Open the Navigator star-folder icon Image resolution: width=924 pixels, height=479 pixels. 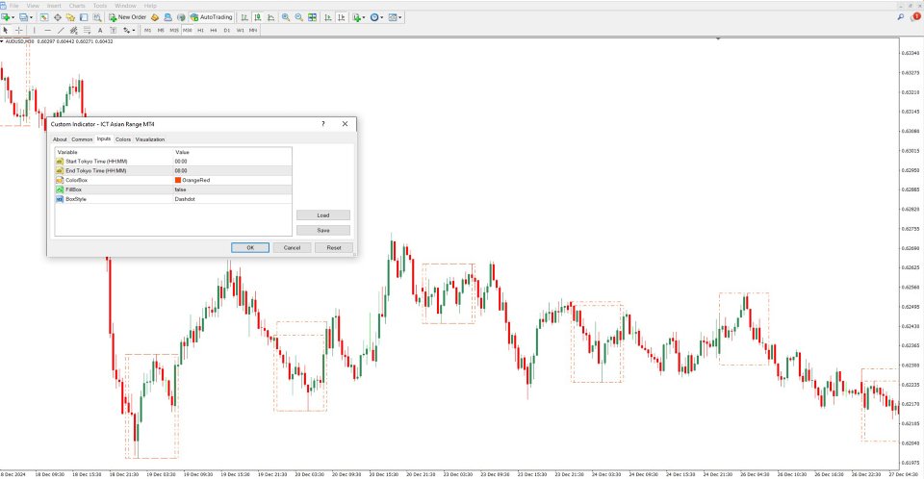click(70, 17)
